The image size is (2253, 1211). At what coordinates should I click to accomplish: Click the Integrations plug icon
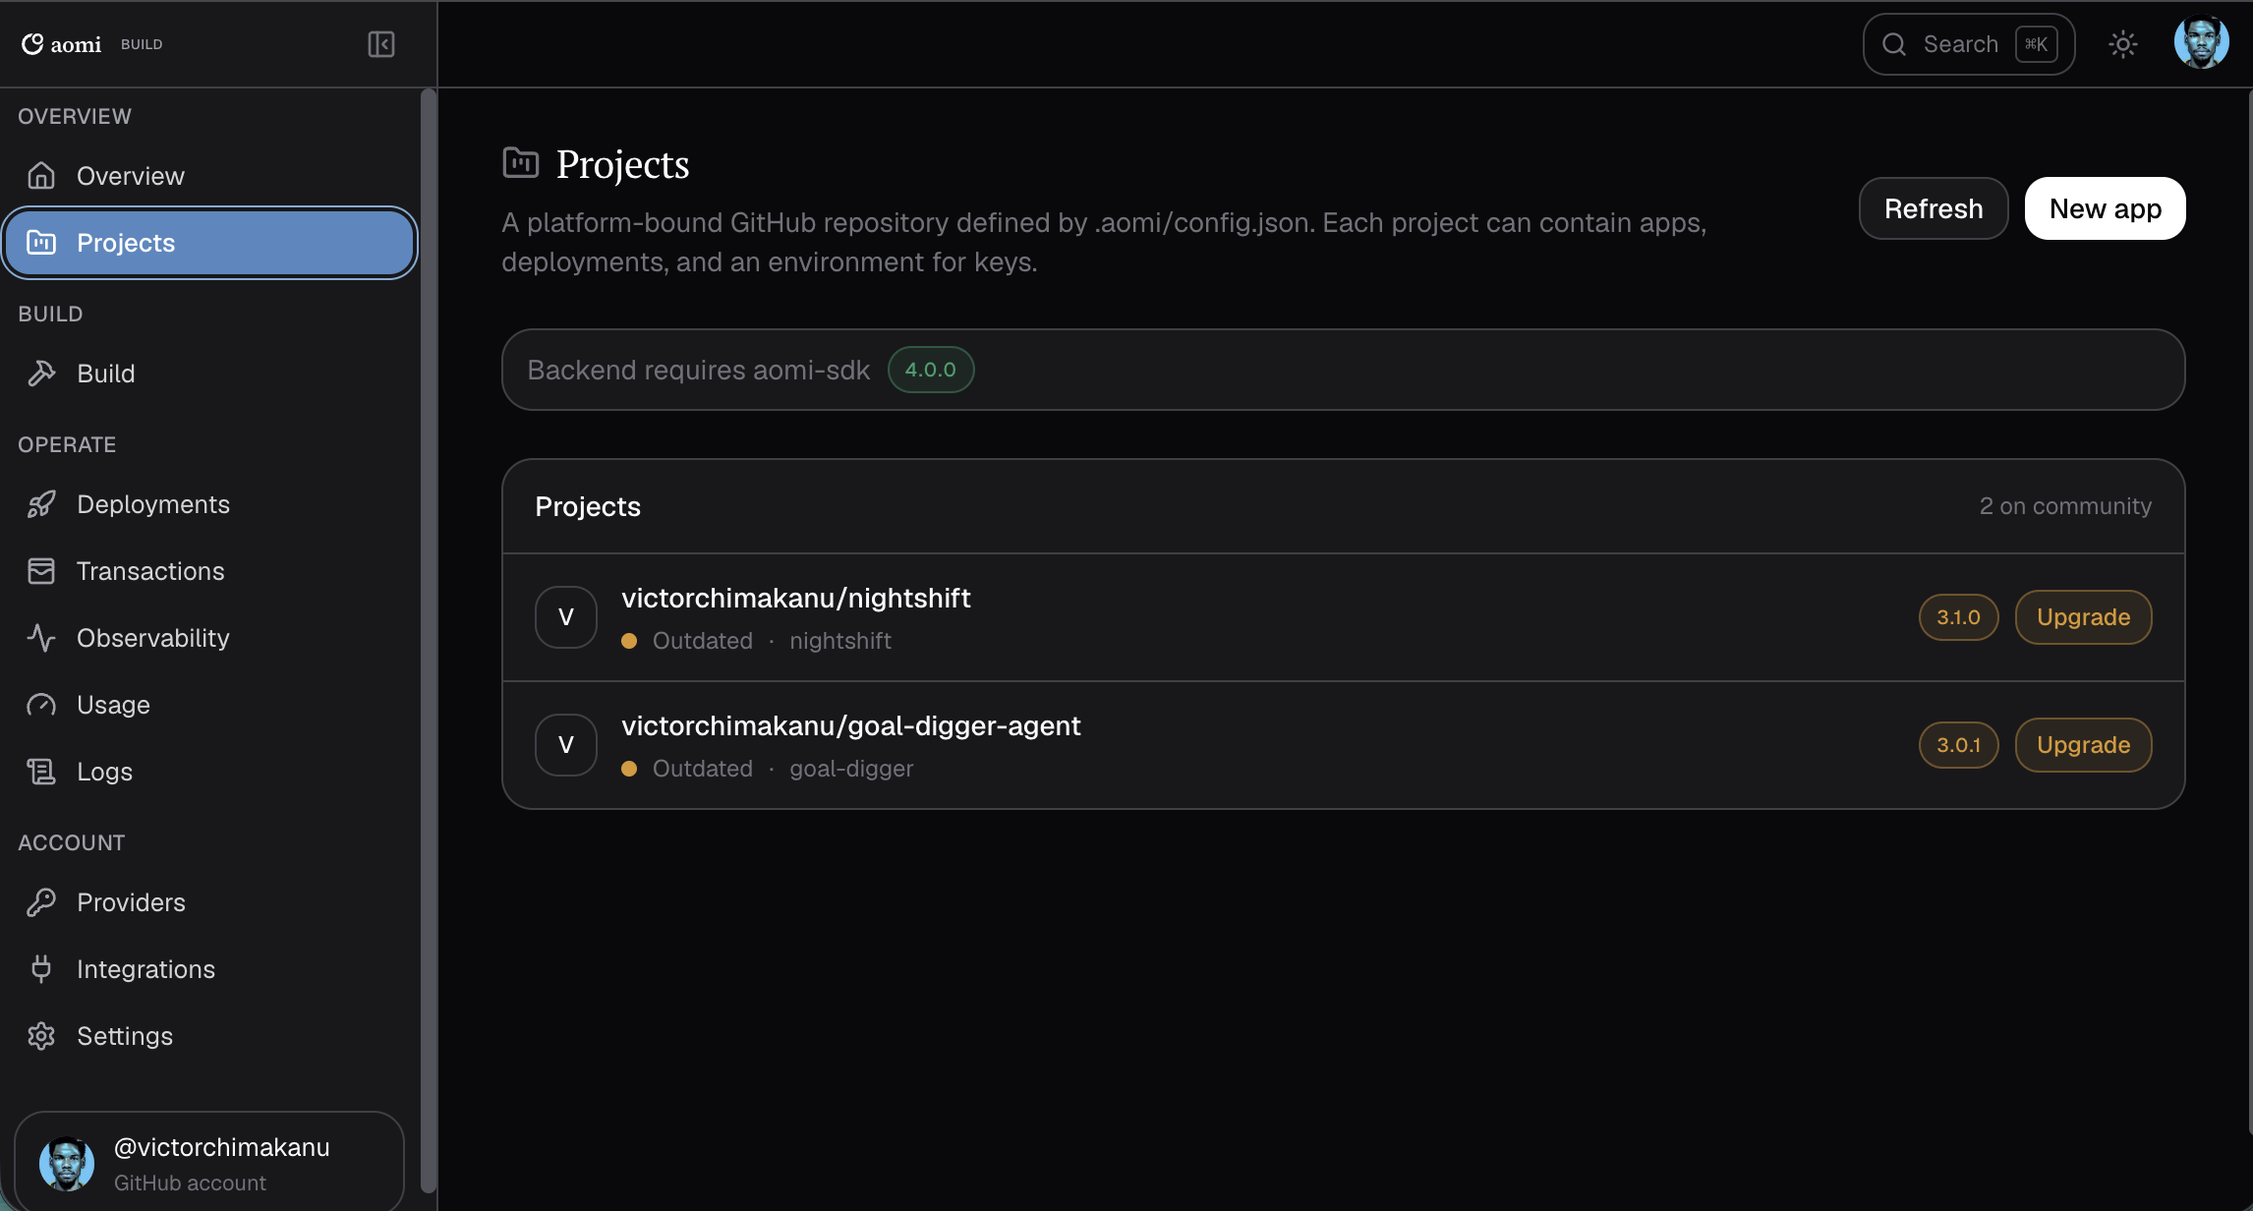tap(41, 969)
